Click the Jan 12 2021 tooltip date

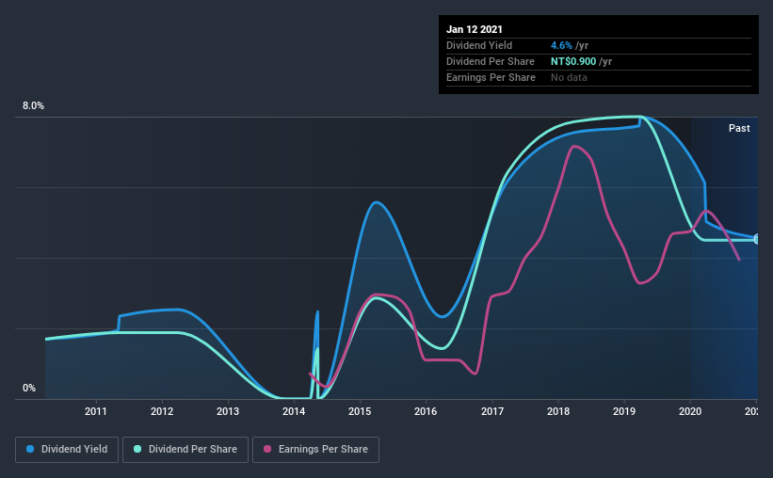coord(475,29)
